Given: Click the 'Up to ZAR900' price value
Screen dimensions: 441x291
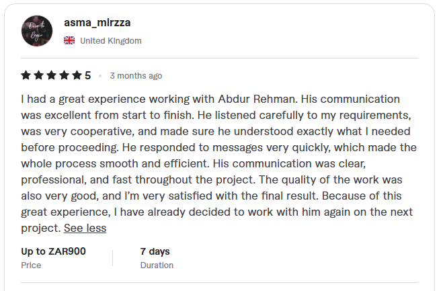Looking at the screenshot, I should pos(53,251).
